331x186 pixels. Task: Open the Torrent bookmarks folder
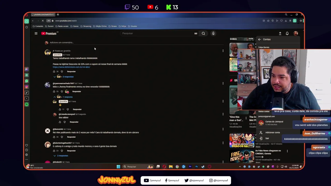(49, 26)
